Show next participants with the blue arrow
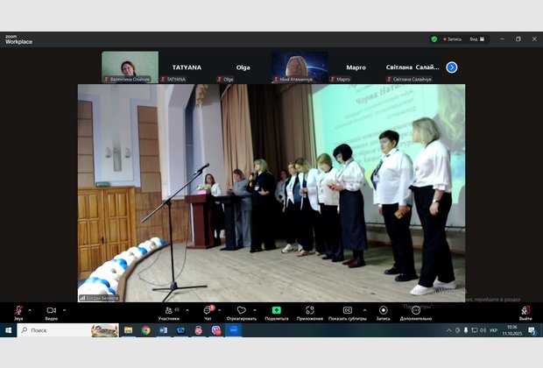This screenshot has width=543, height=368. click(x=452, y=67)
